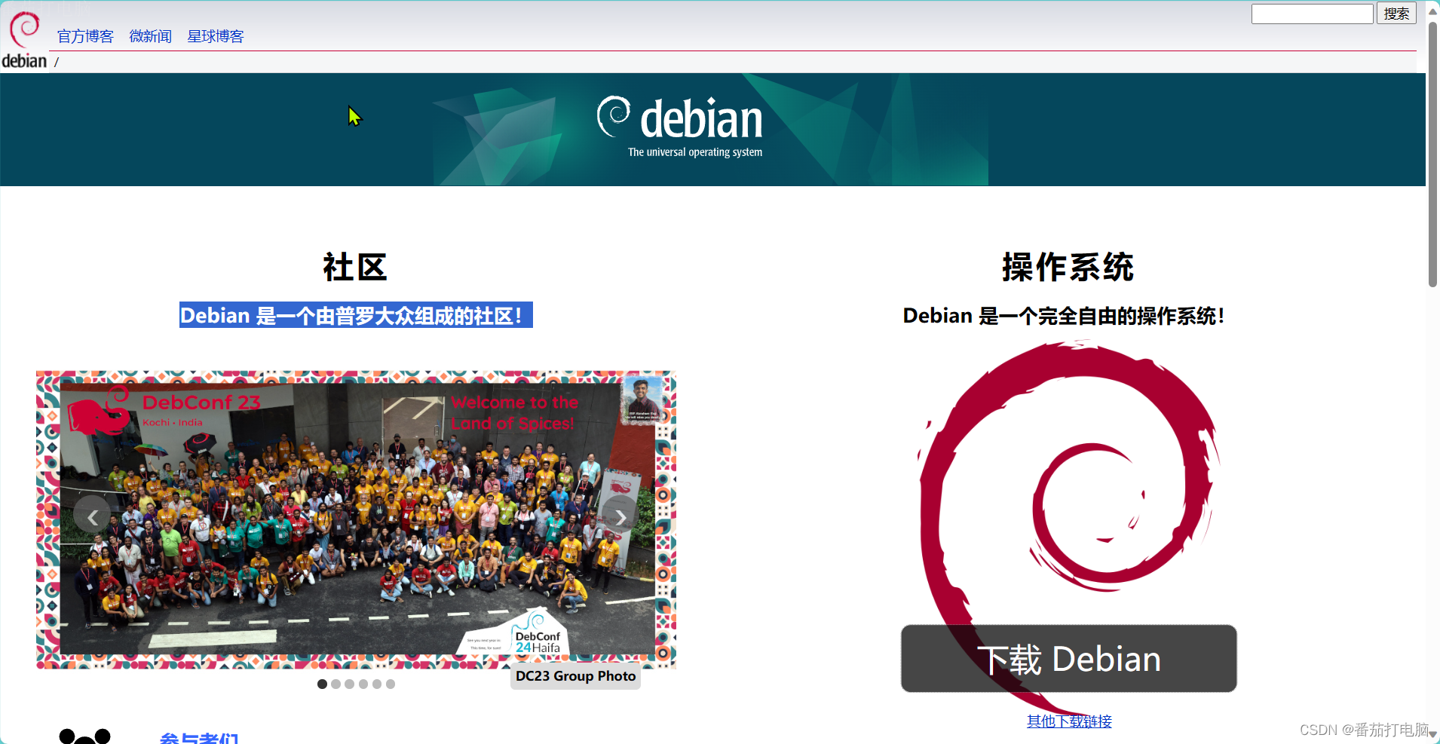Click the 社区 heading
This screenshot has height=744, width=1440.
pos(355,268)
